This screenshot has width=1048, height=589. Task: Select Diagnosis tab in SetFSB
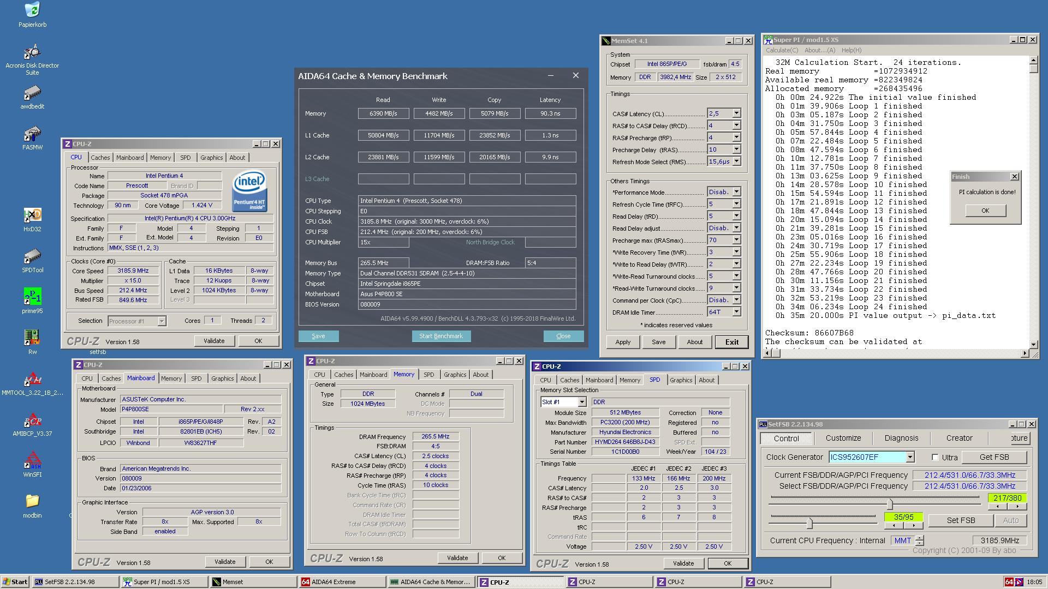(x=901, y=438)
